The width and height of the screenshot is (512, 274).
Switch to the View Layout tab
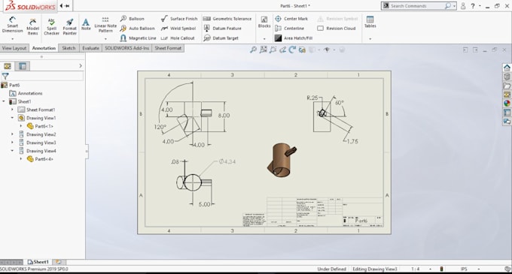click(14, 48)
